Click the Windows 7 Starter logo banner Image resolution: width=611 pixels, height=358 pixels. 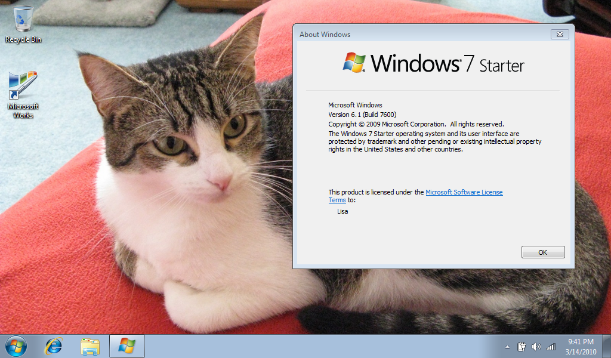point(433,63)
